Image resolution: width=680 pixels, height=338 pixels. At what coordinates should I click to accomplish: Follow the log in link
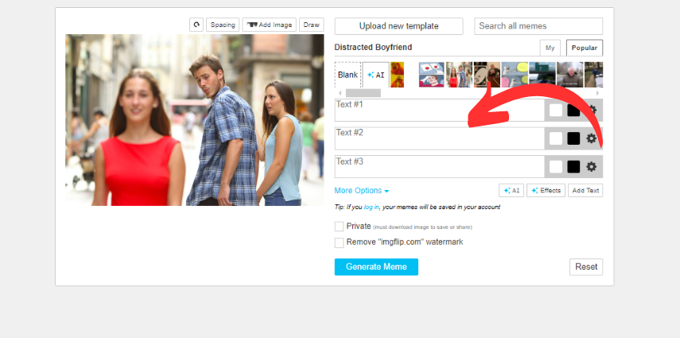pyautogui.click(x=371, y=207)
